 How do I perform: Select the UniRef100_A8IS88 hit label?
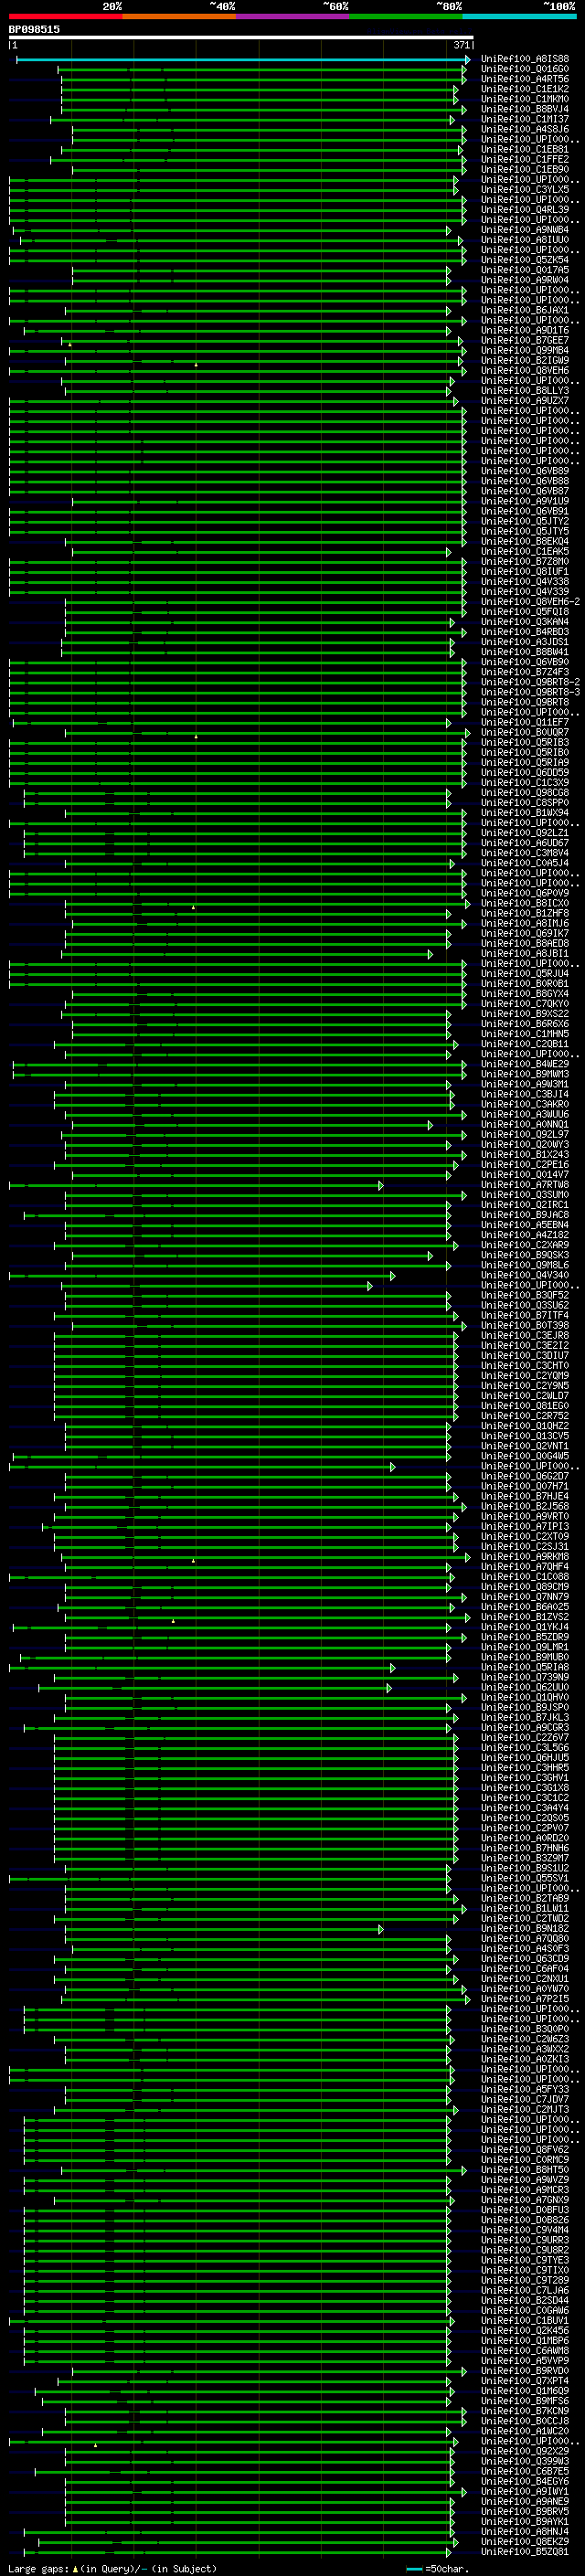tap(525, 59)
